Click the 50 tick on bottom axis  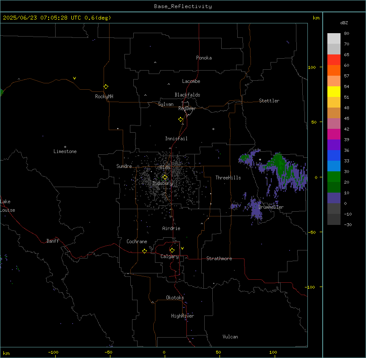219,352
